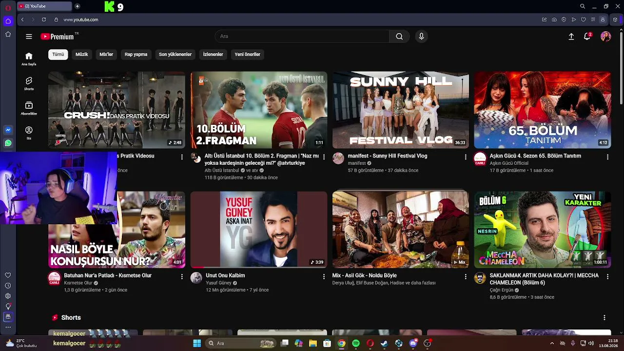
Task: Open a new browser tab with plus
Action: click(x=78, y=6)
